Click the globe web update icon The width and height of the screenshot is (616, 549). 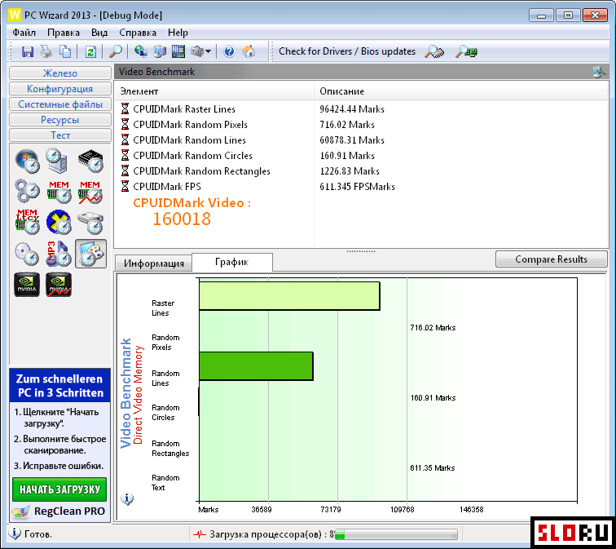click(140, 51)
